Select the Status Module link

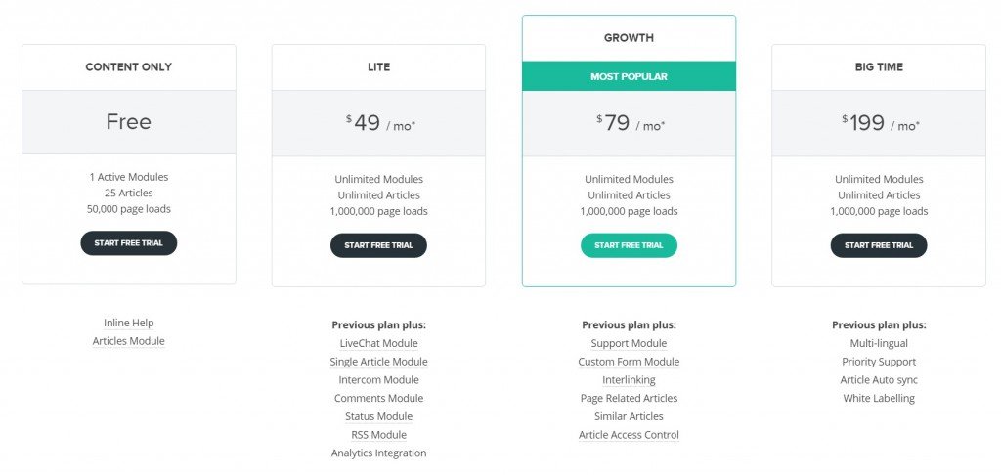pyautogui.click(x=378, y=417)
